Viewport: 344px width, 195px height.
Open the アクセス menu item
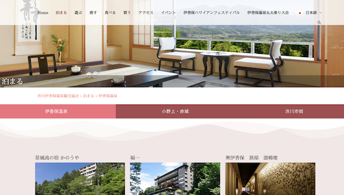tap(146, 13)
